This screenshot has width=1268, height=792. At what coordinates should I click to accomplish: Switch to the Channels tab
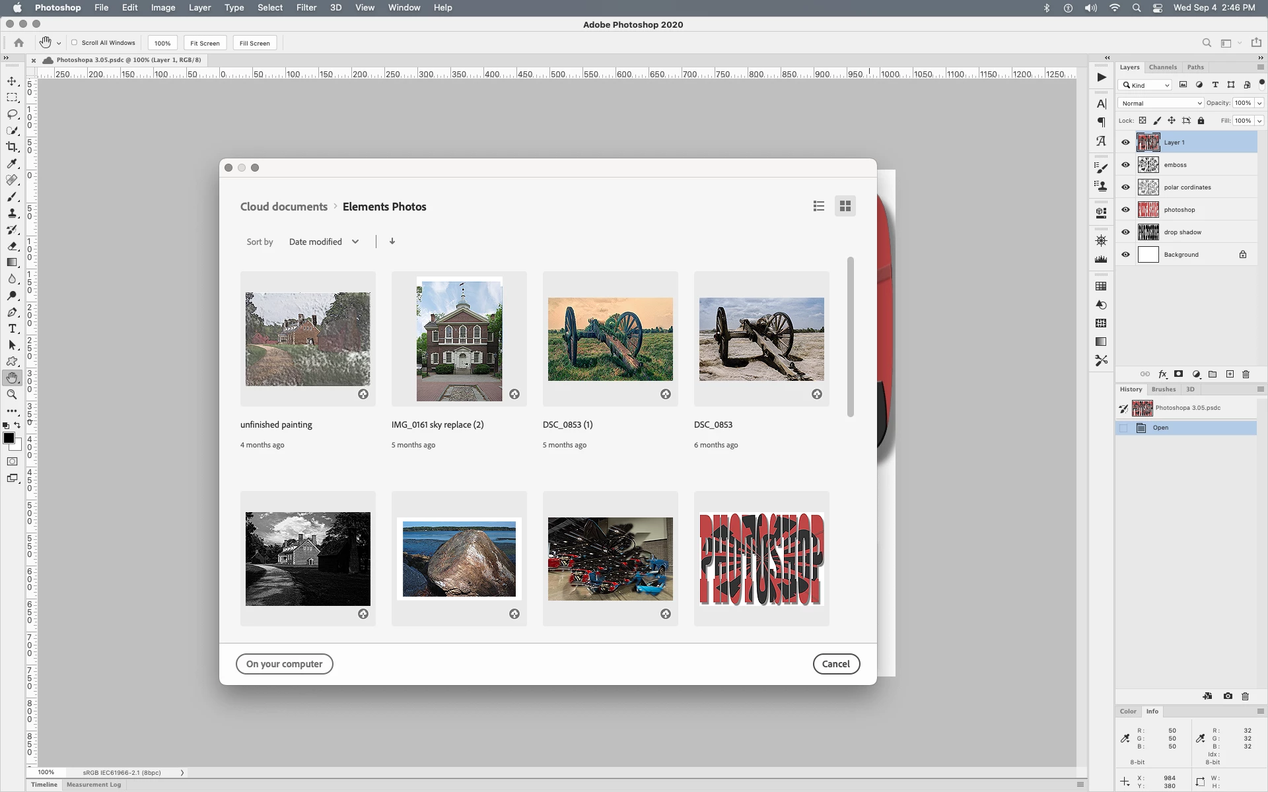[x=1162, y=67]
